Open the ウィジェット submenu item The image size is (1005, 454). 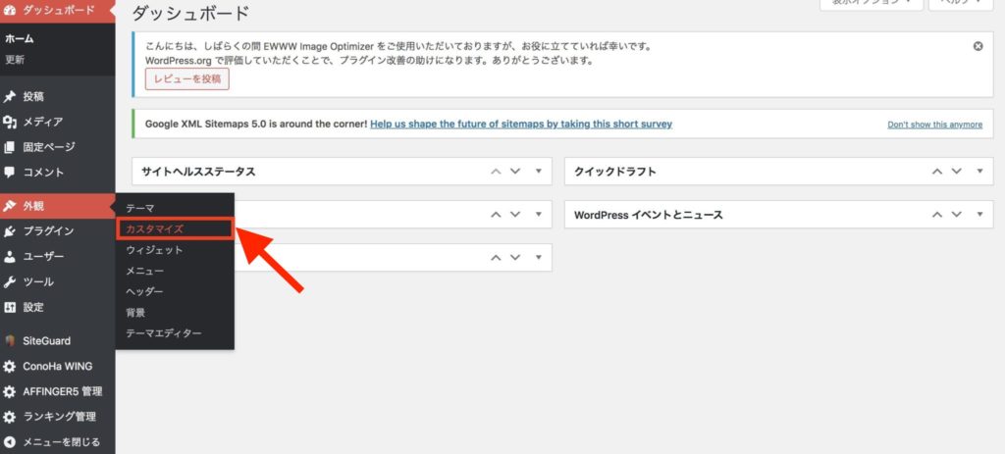coord(154,250)
